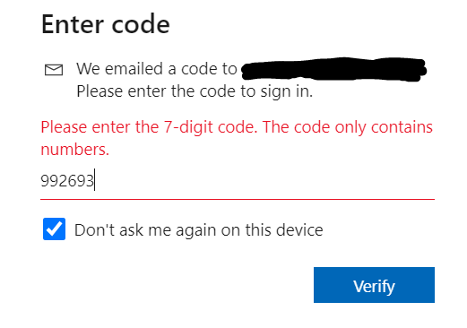This screenshot has width=467, height=328.
Task: Click the envelope mail icon
Action: pos(54,70)
